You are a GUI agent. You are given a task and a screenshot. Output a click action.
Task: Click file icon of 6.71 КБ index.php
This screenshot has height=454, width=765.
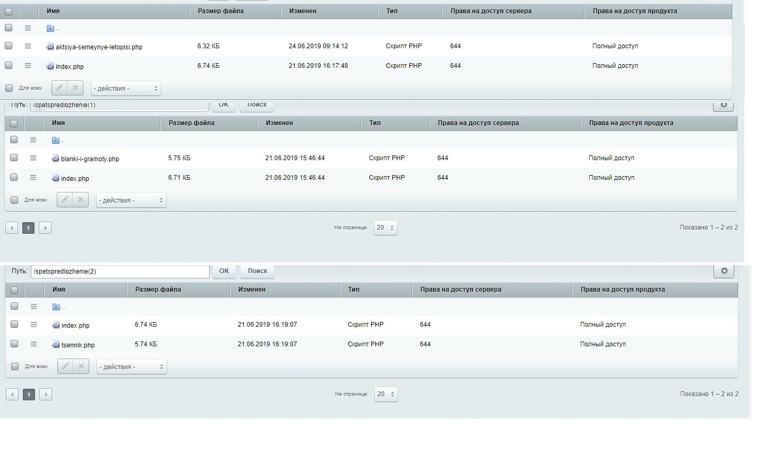(55, 178)
